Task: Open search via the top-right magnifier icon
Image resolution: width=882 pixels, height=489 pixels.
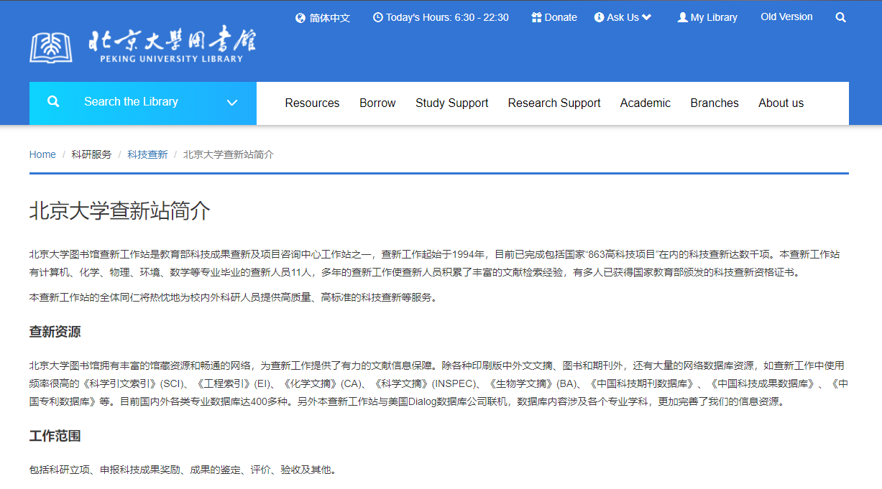Action: 840,16
